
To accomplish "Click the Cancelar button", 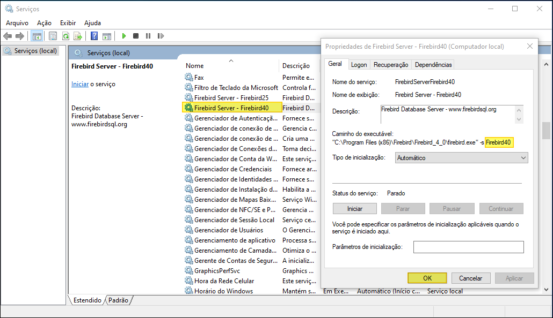I will (x=470, y=278).
